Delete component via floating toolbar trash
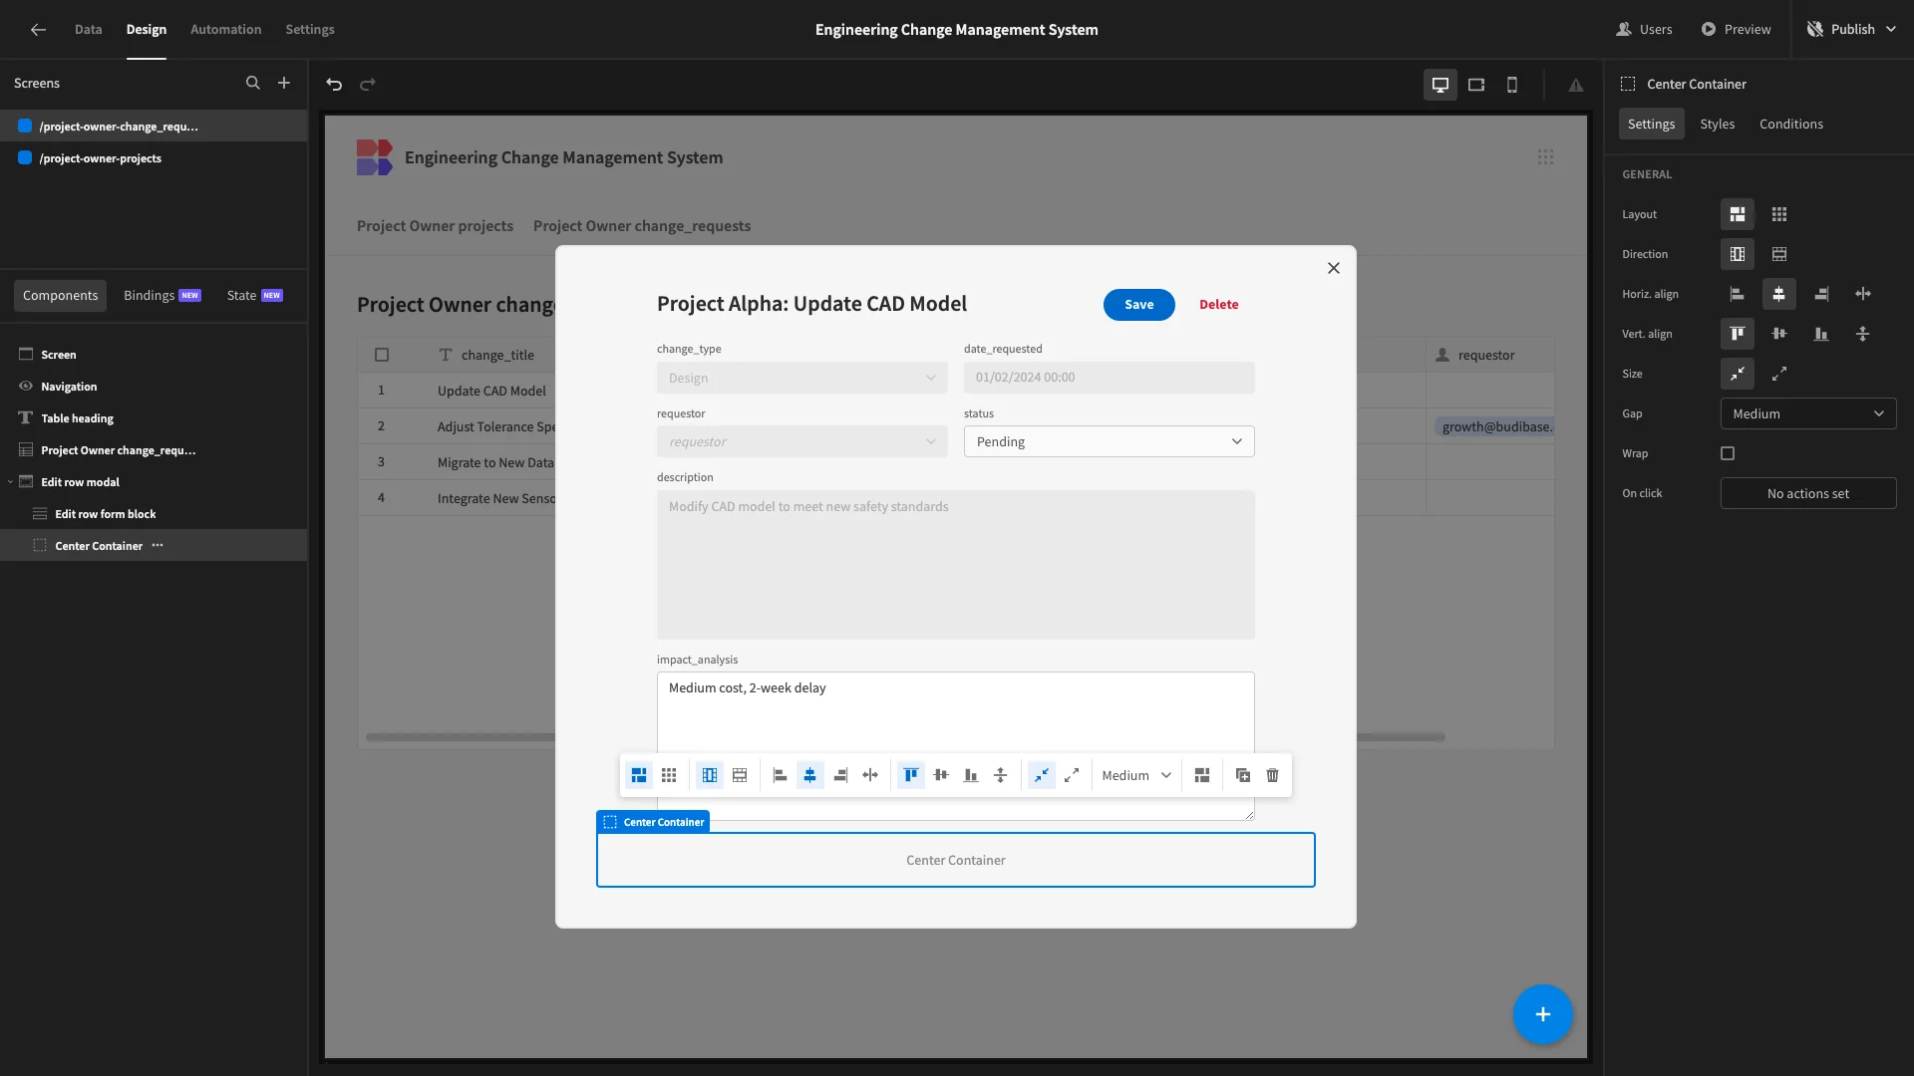Viewport: 1914px width, 1076px height. [x=1273, y=775]
